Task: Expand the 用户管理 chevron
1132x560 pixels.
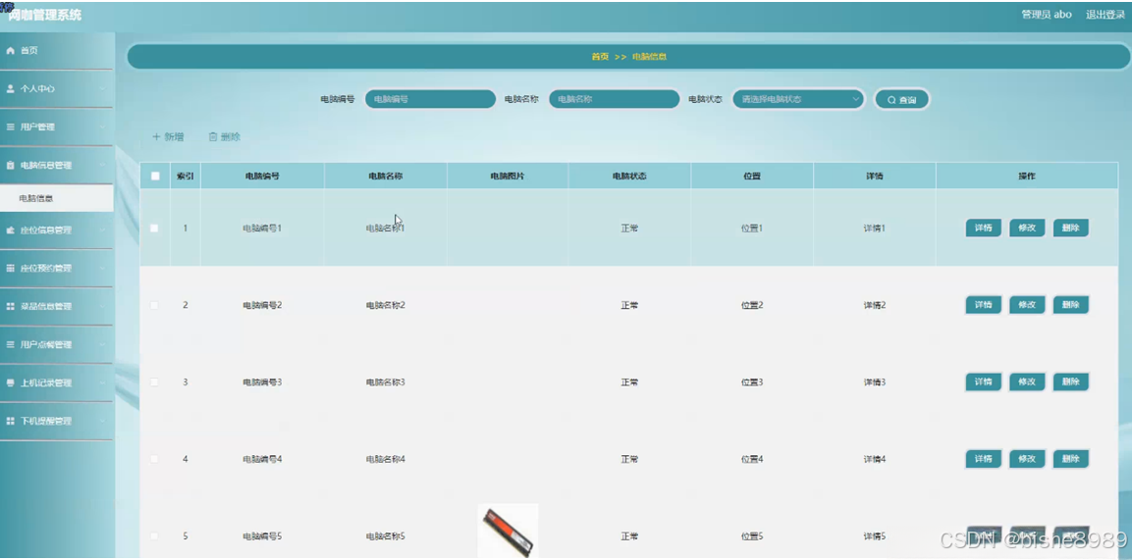Action: 102,127
